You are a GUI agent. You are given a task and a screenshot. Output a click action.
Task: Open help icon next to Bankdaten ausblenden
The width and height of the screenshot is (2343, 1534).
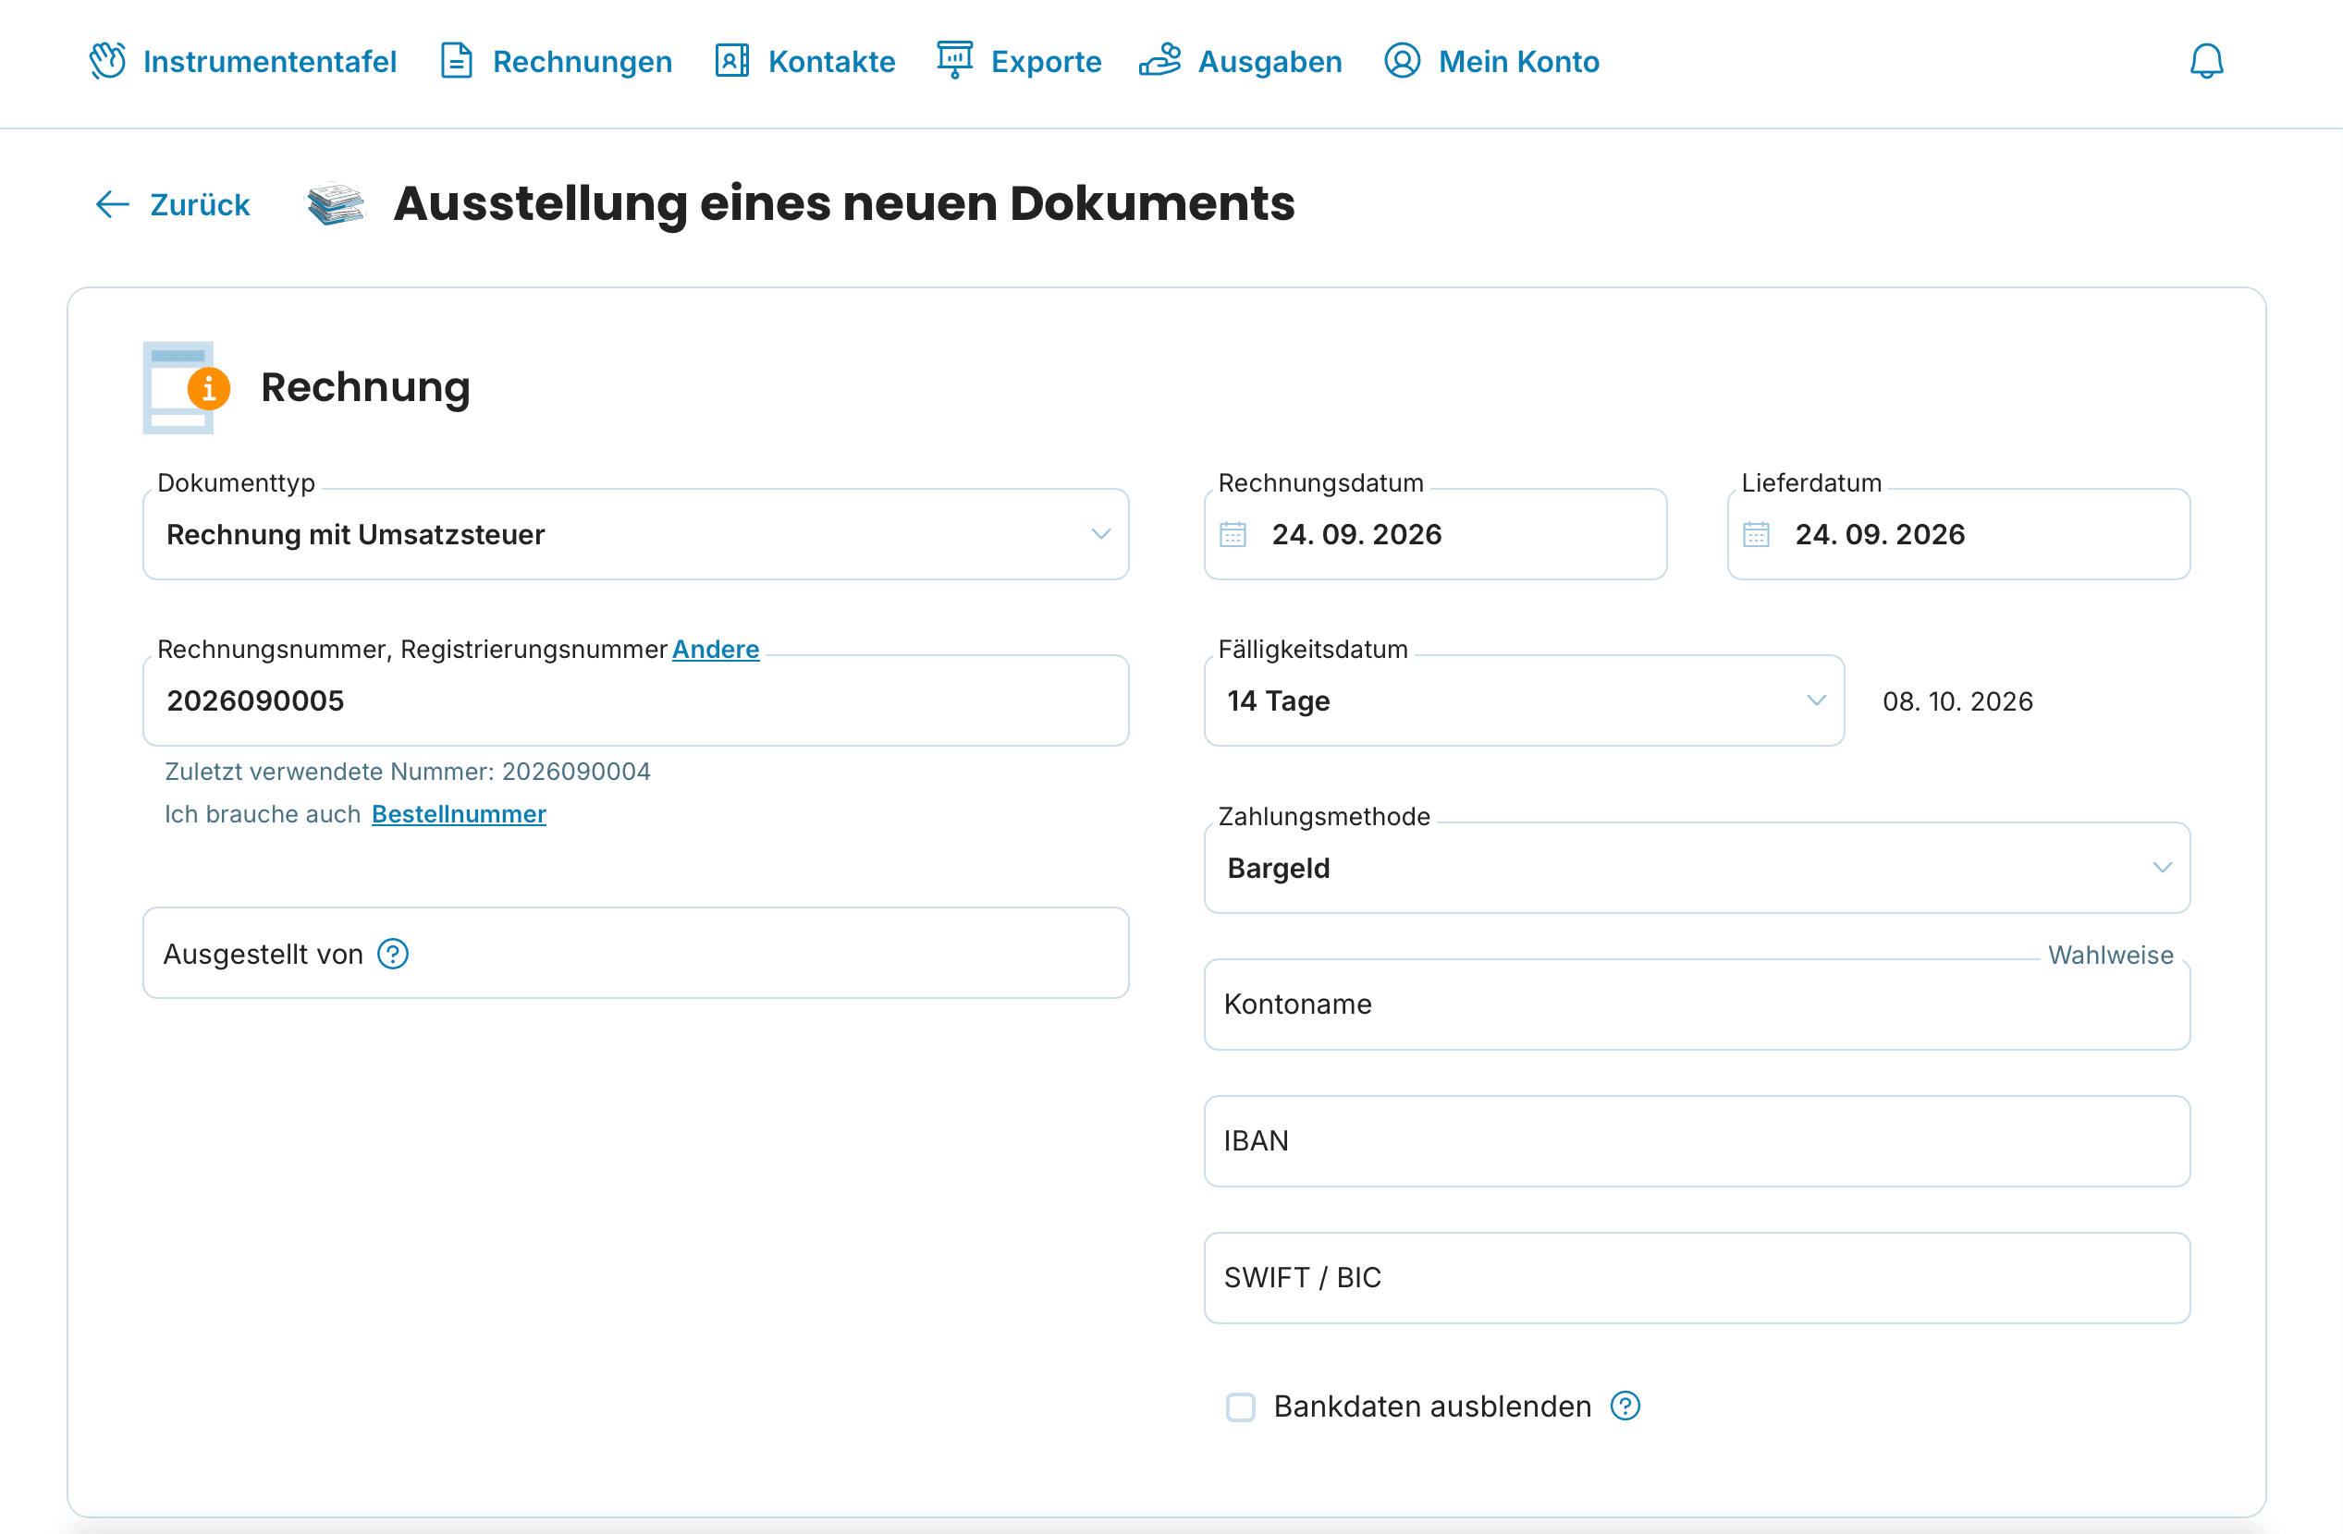click(x=1625, y=1407)
